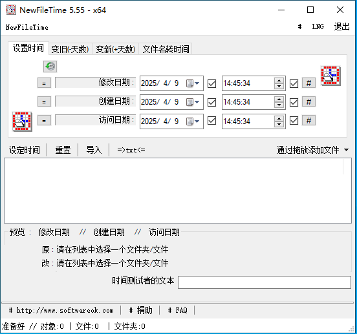The image size is (357, 334).
Task: Switch to the 变新(+天数) tab
Action: [x=115, y=49]
